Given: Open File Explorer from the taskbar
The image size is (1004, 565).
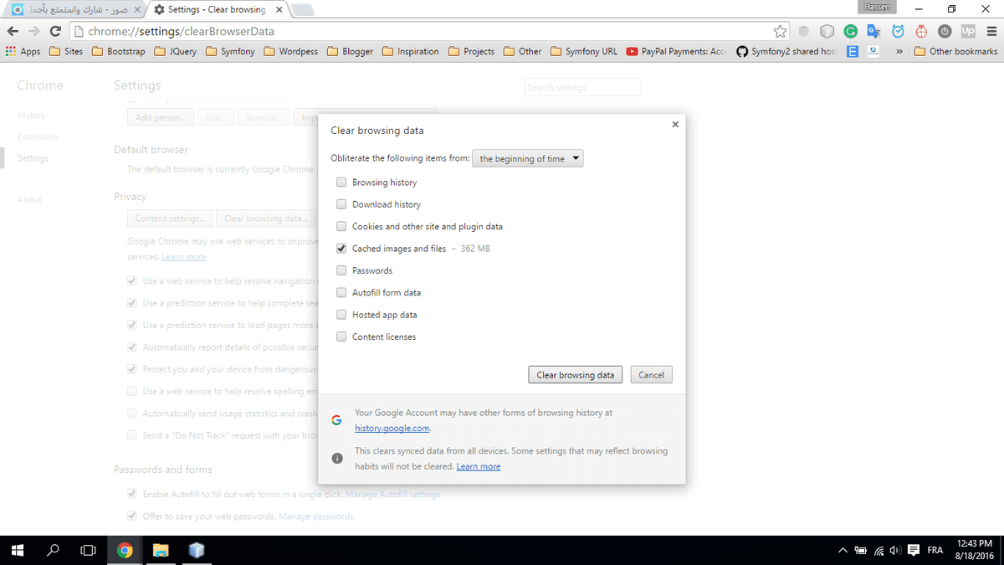Looking at the screenshot, I should pos(161,550).
